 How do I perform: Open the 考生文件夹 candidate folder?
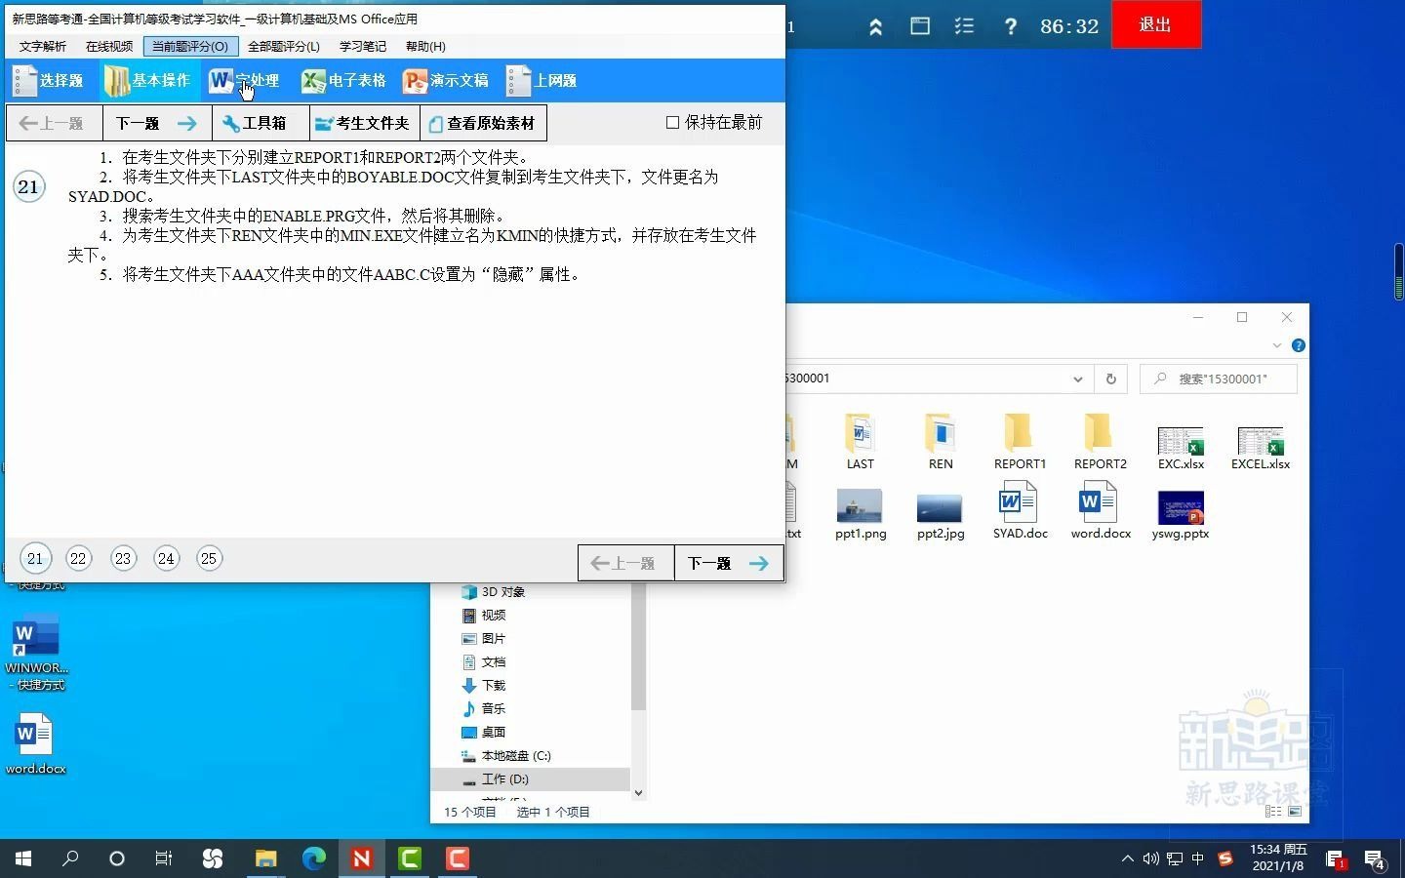(x=363, y=123)
